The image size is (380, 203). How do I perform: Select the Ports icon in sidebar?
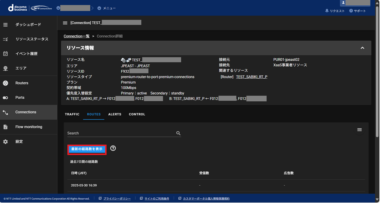pos(5,97)
